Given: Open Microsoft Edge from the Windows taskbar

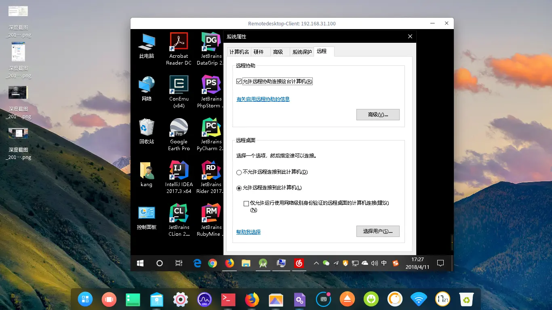Looking at the screenshot, I should (x=197, y=263).
